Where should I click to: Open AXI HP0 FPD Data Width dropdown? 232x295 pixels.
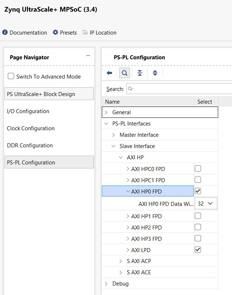pyautogui.click(x=206, y=204)
